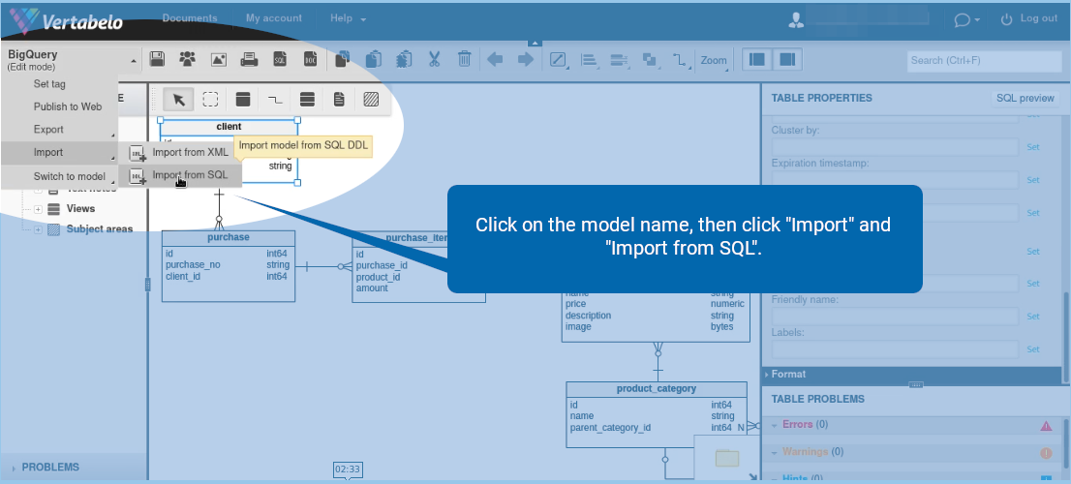Open the Share model people icon

pyautogui.click(x=187, y=59)
